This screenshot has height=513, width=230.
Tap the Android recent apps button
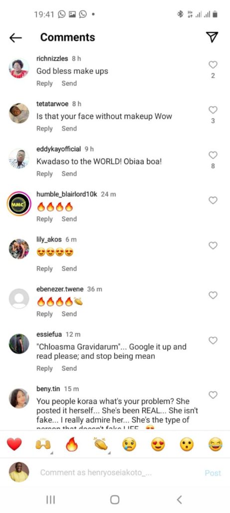tap(50, 499)
